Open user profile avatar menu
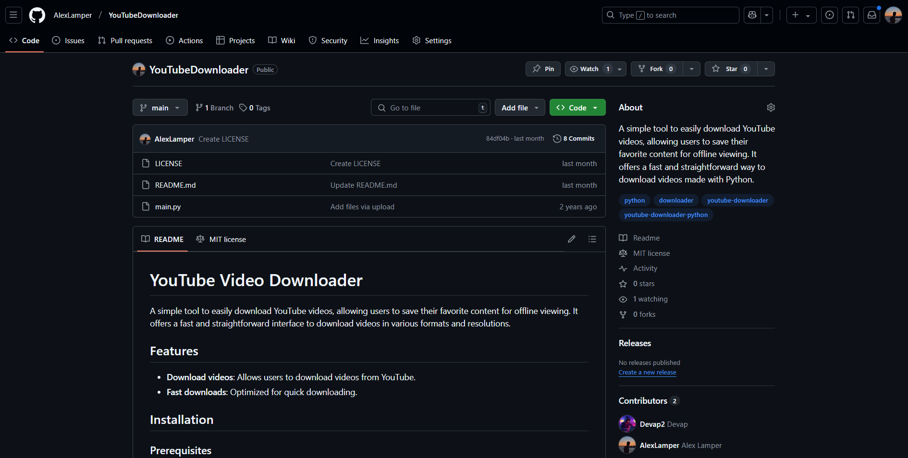Screen dimensions: 908x458 point(893,15)
